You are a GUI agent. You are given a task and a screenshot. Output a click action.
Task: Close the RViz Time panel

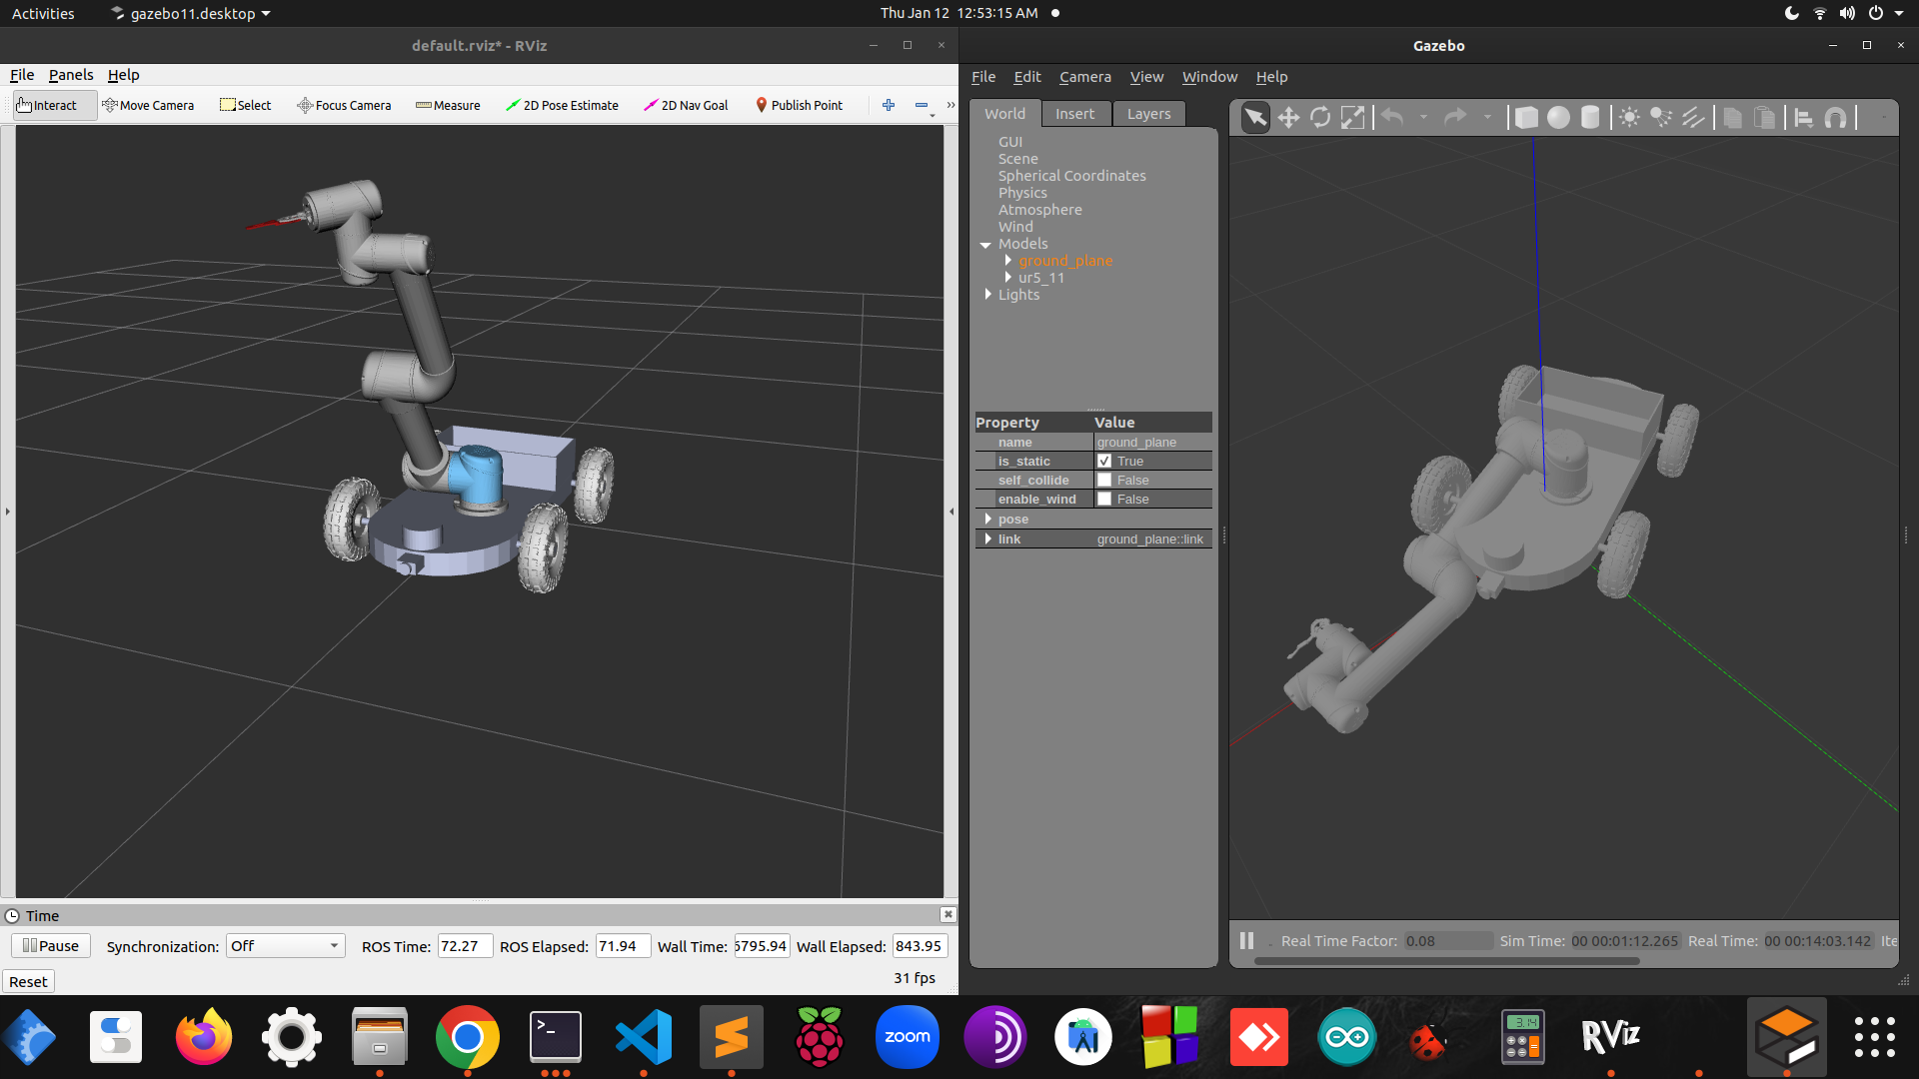click(x=948, y=915)
